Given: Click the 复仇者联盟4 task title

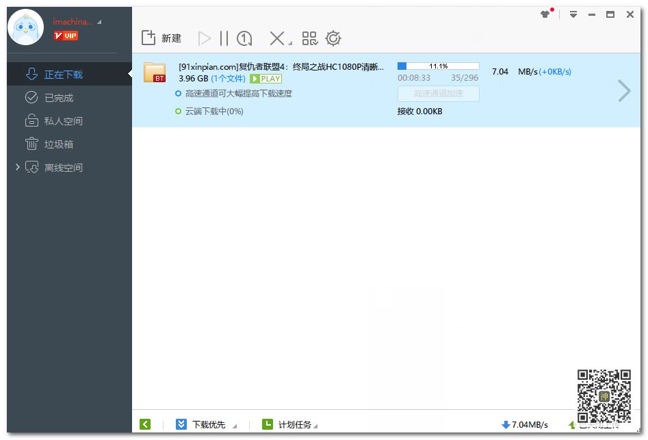Looking at the screenshot, I should tap(281, 66).
